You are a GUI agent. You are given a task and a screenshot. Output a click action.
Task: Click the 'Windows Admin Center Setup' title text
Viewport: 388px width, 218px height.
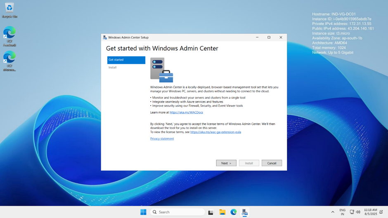pyautogui.click(x=128, y=38)
